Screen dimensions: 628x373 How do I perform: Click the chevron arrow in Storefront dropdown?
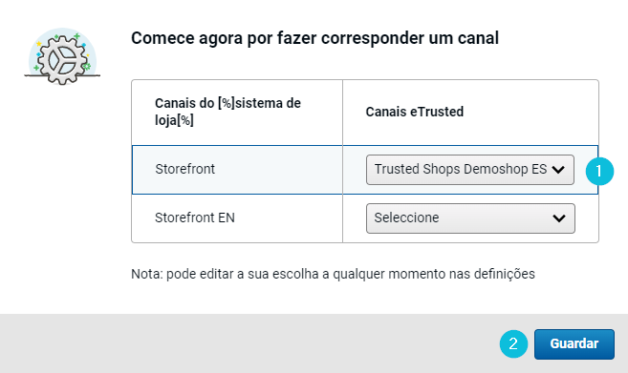pyautogui.click(x=558, y=170)
